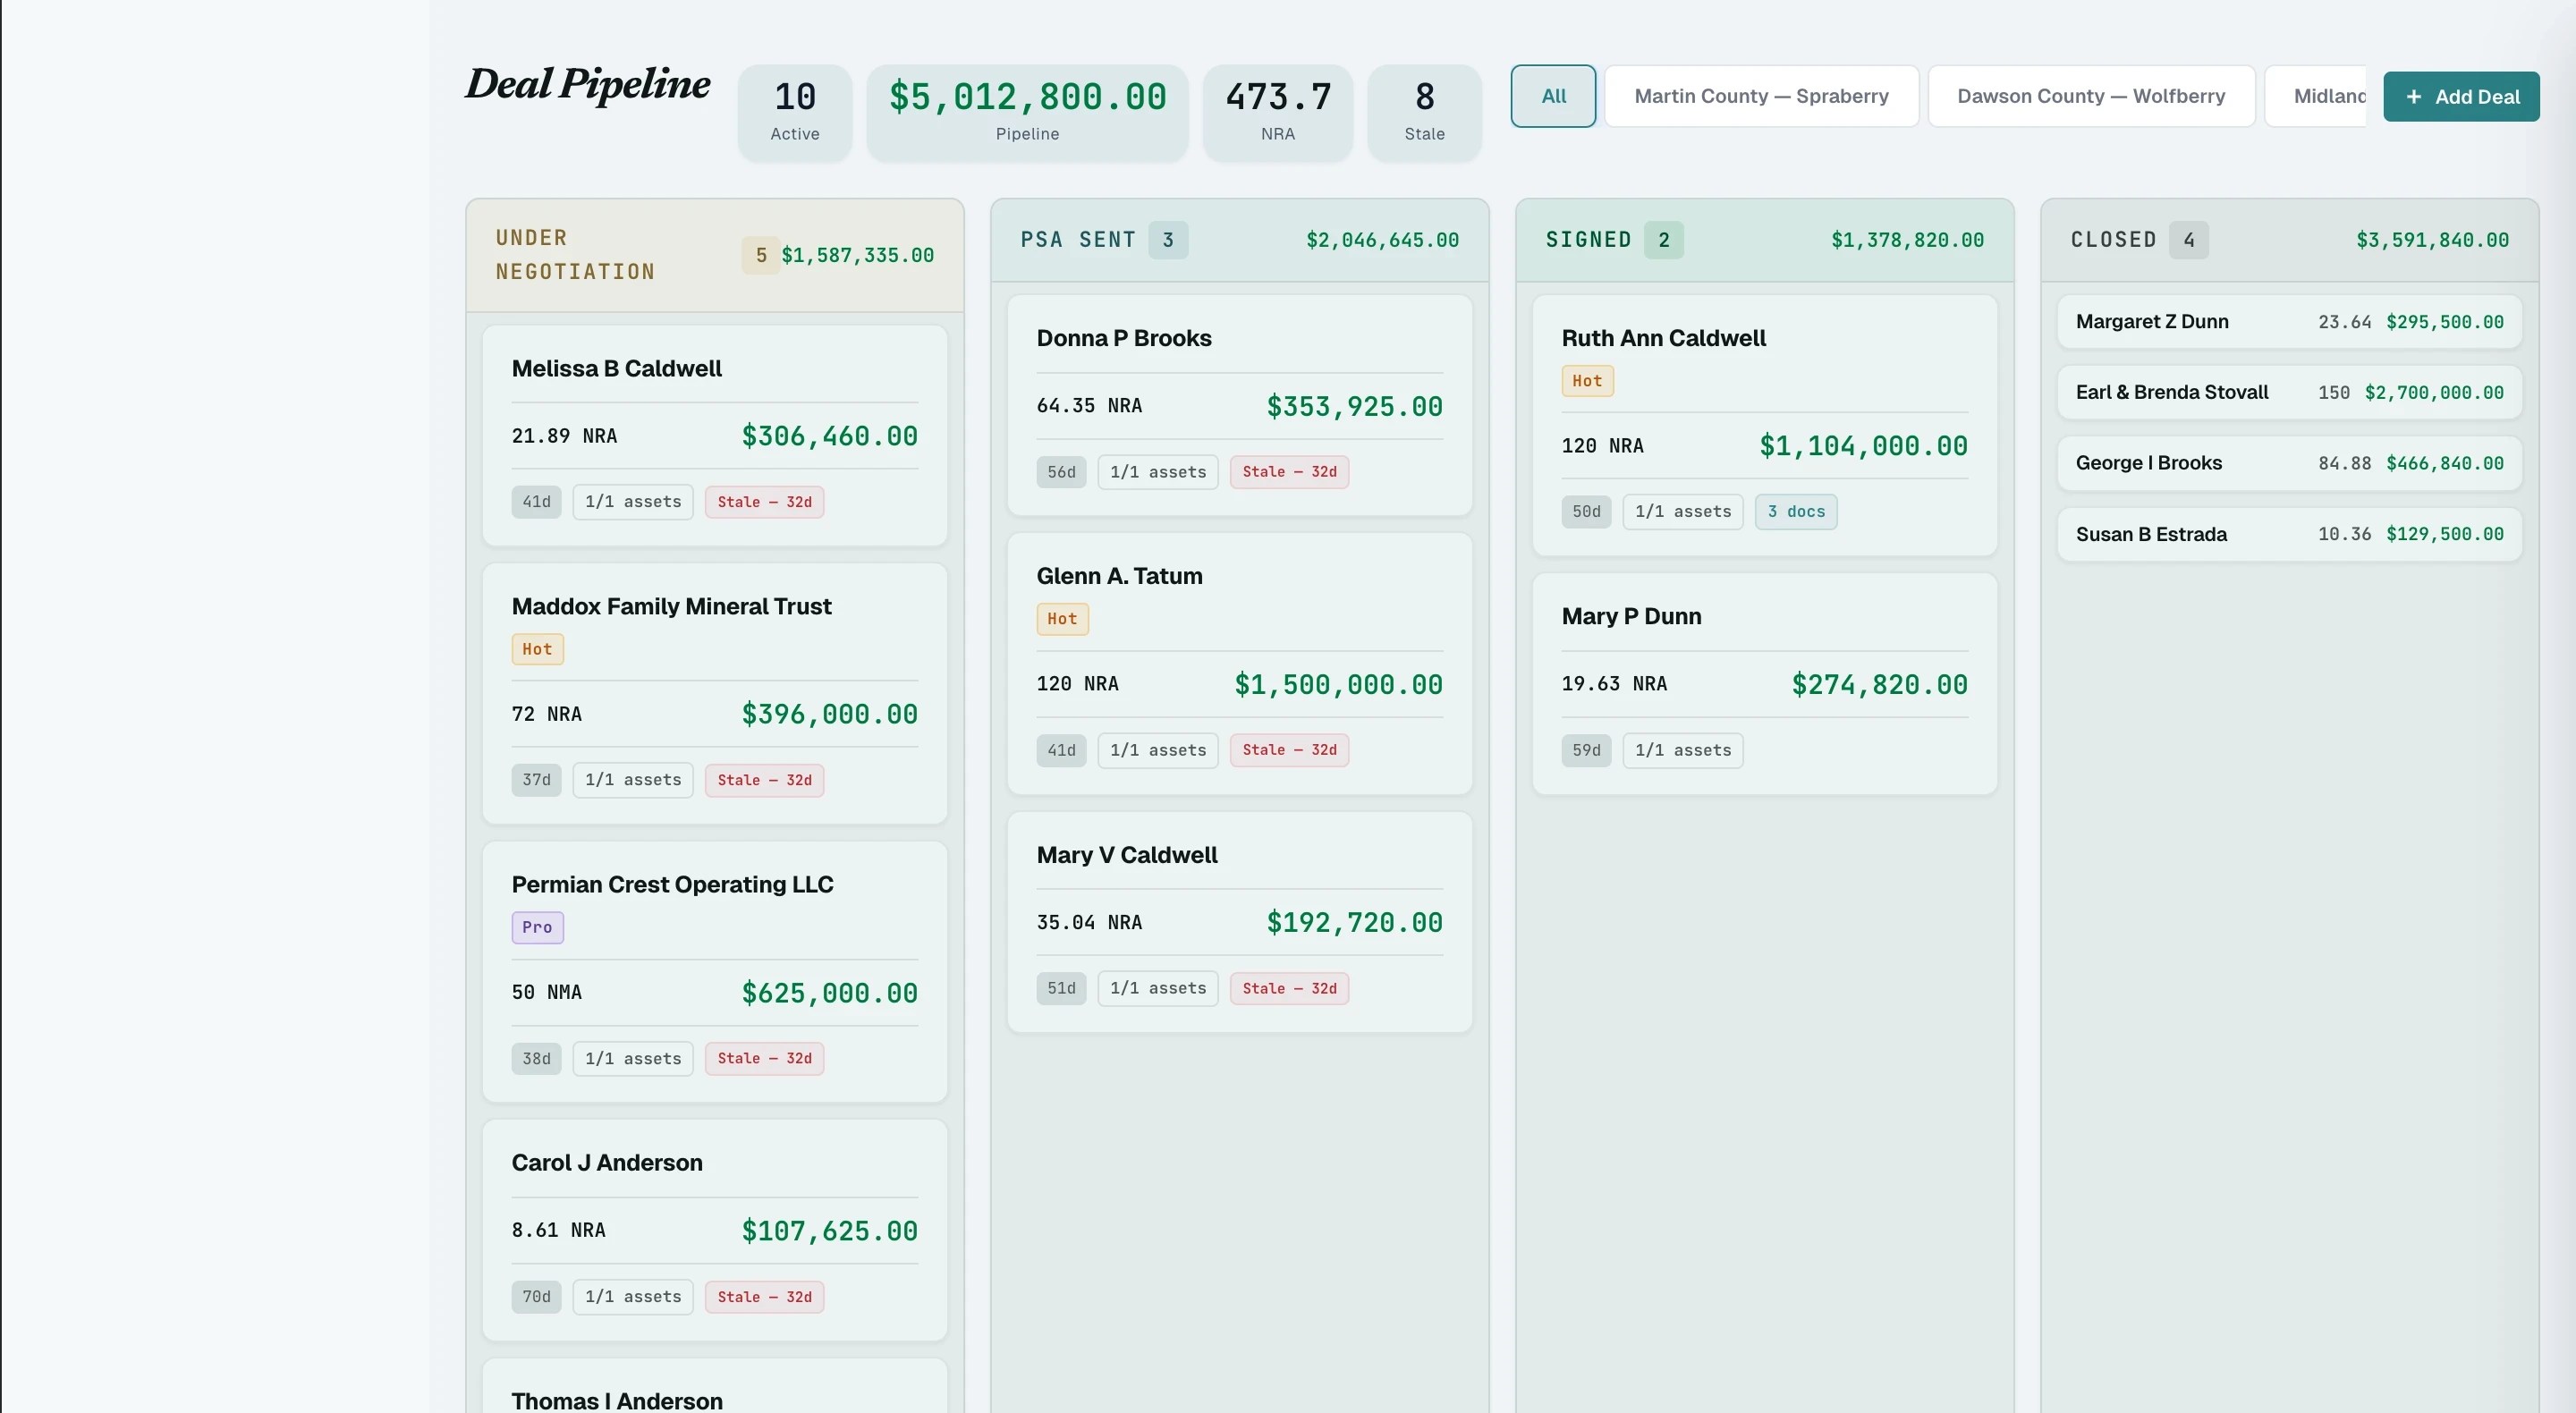Click the 59d age badge on Mary P Dunn

[x=1586, y=750]
